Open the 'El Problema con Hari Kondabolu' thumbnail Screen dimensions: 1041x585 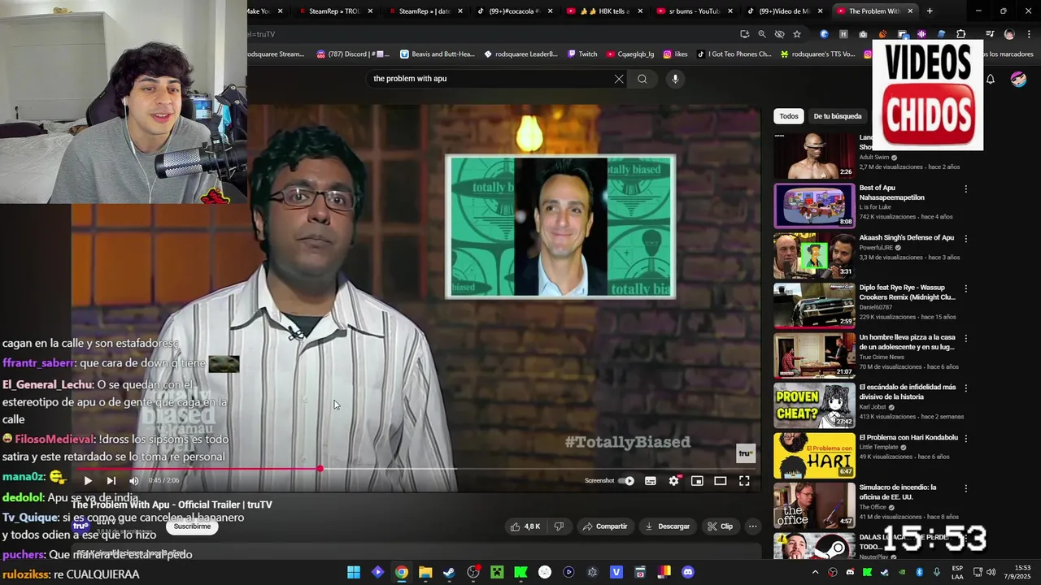(x=814, y=456)
